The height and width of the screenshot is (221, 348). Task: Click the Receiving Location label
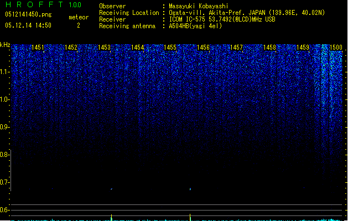pyautogui.click(x=129, y=13)
